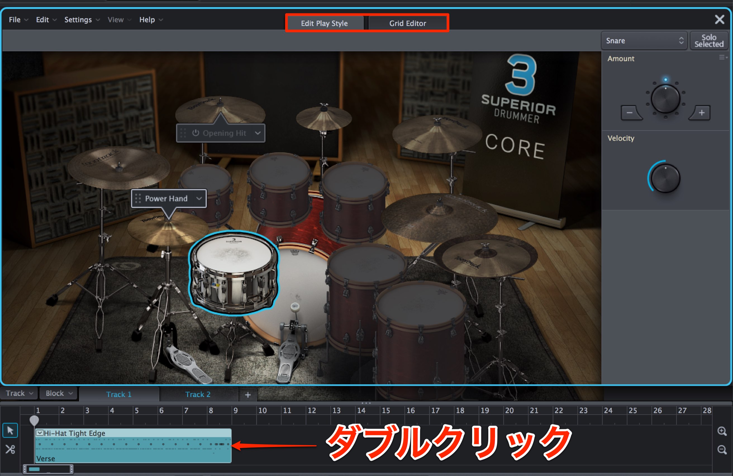Open the Snare instrument dropdown
This screenshot has width=733, height=476.
click(x=644, y=41)
